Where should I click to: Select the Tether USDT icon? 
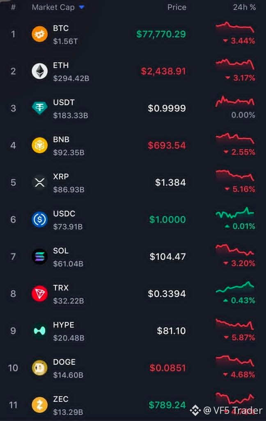[39, 108]
